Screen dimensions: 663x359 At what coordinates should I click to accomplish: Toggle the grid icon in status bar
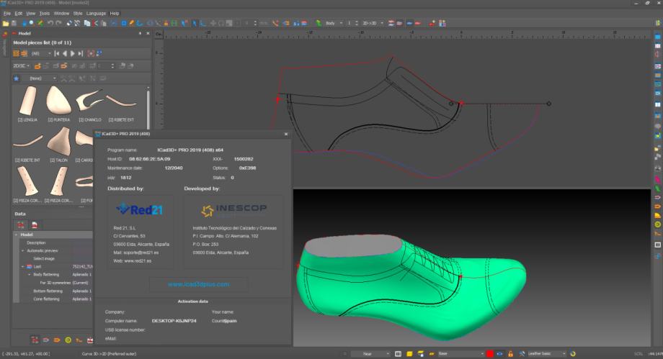(x=399, y=354)
